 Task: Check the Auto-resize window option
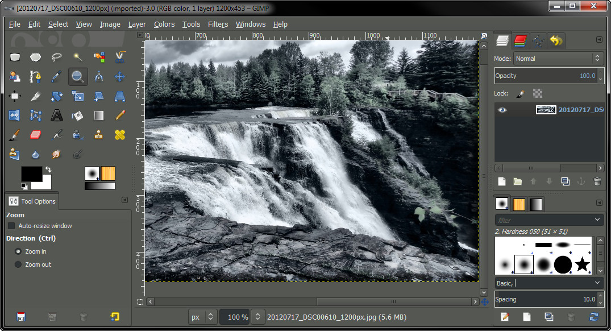[11, 225]
